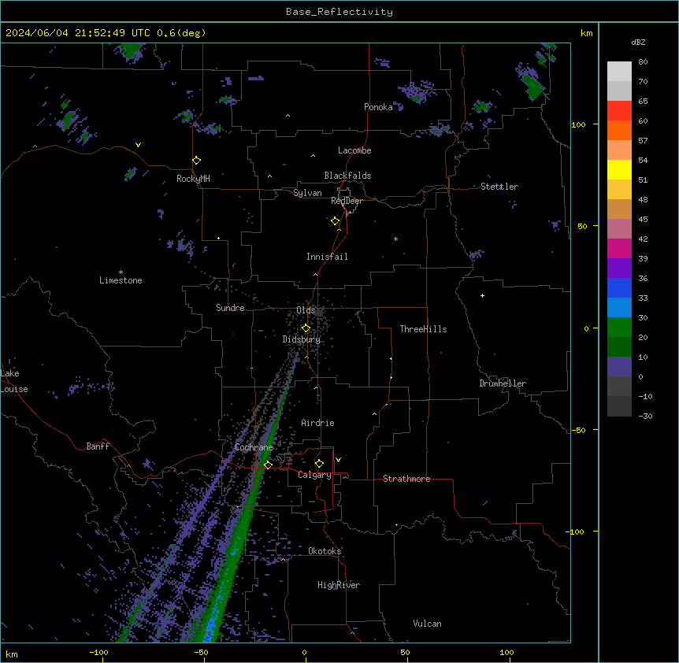Click the HighRiver label
Screen dimensions: 679x663
[x=339, y=585]
